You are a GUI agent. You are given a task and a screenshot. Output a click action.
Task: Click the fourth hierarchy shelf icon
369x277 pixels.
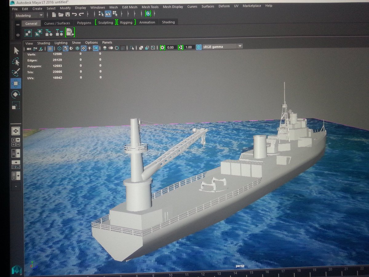coord(59,33)
